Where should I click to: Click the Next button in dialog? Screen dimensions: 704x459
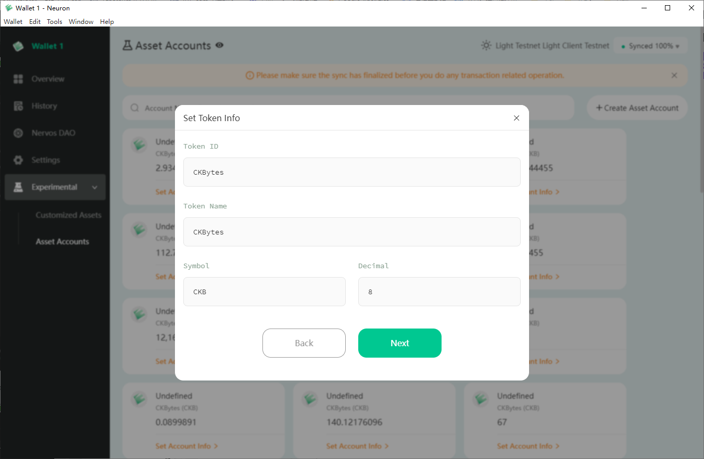400,343
